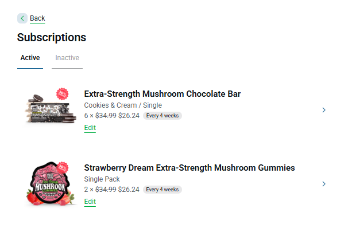The image size is (352, 240).
Task: Open Strawberry Dream Extra-Strength Mushroom Gummies title
Action: [189, 168]
